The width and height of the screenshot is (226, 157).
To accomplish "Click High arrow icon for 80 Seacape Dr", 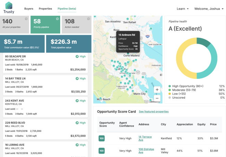I will 77,56.
